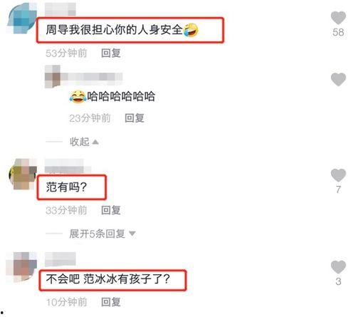The image size is (356, 317).
Task: Open blue pixelated avatar of first commenter
Action: point(22,18)
